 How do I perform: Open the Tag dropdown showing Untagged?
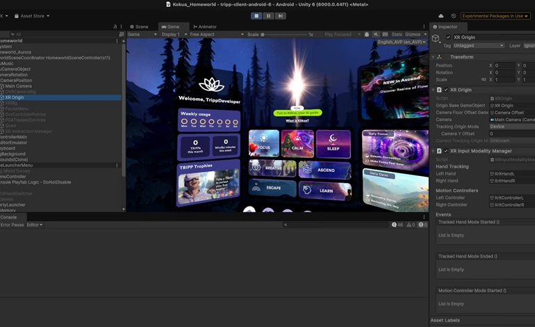478,45
